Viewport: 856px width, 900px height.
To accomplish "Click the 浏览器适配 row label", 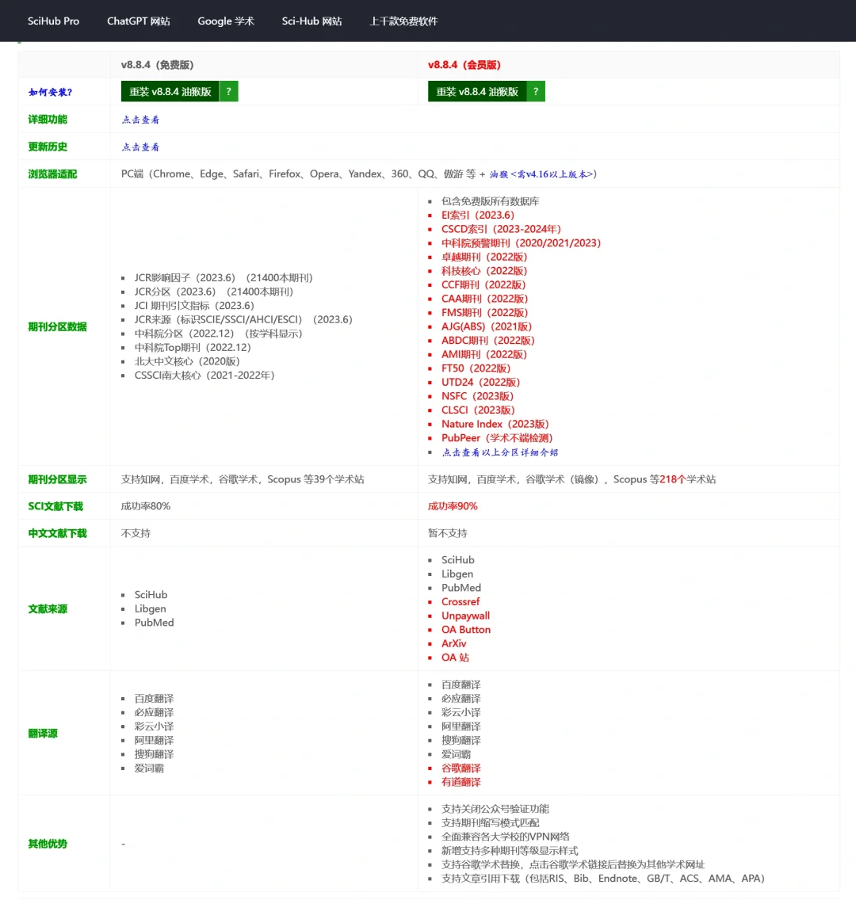I will [52, 174].
